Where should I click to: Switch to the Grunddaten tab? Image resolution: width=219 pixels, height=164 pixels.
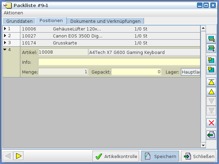(x=19, y=21)
